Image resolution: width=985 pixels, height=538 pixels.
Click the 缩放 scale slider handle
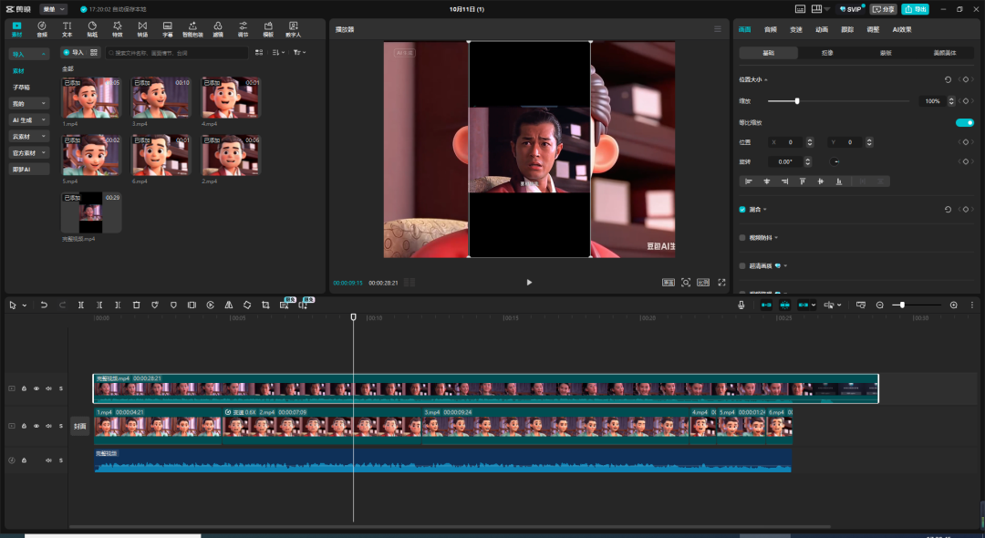pyautogui.click(x=797, y=101)
